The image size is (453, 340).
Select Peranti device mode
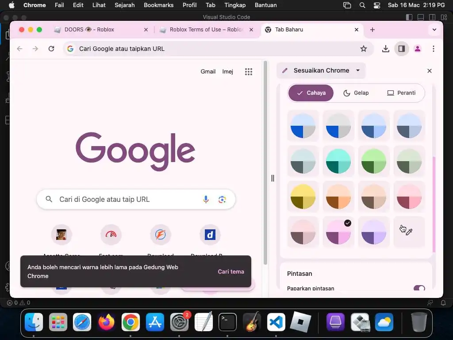tap(402, 93)
